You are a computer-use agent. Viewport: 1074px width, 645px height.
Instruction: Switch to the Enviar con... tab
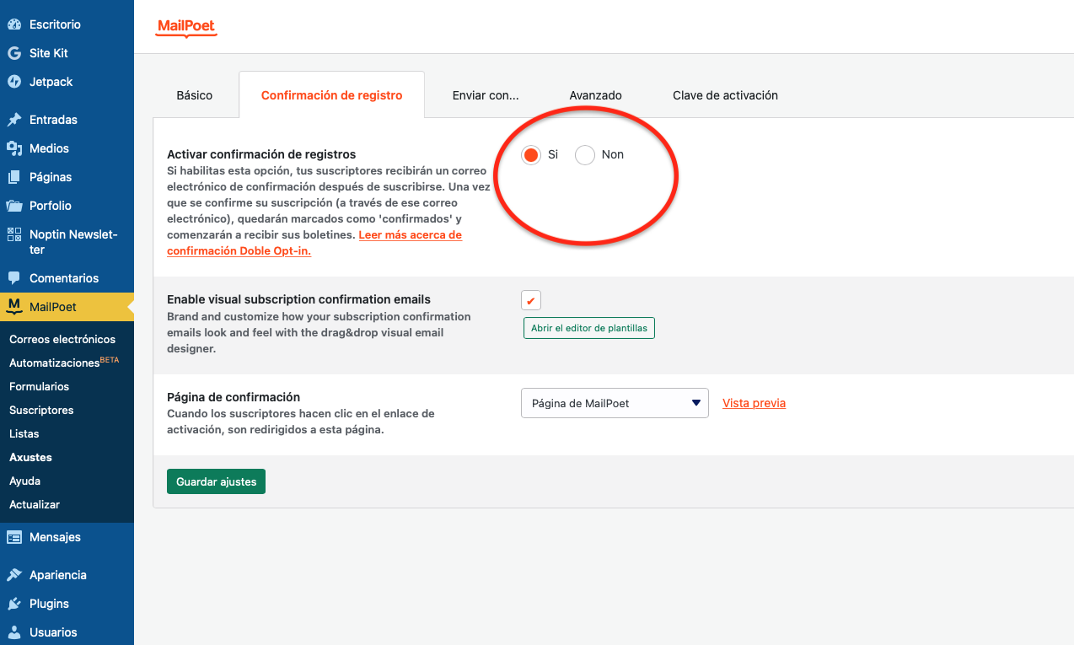(486, 95)
